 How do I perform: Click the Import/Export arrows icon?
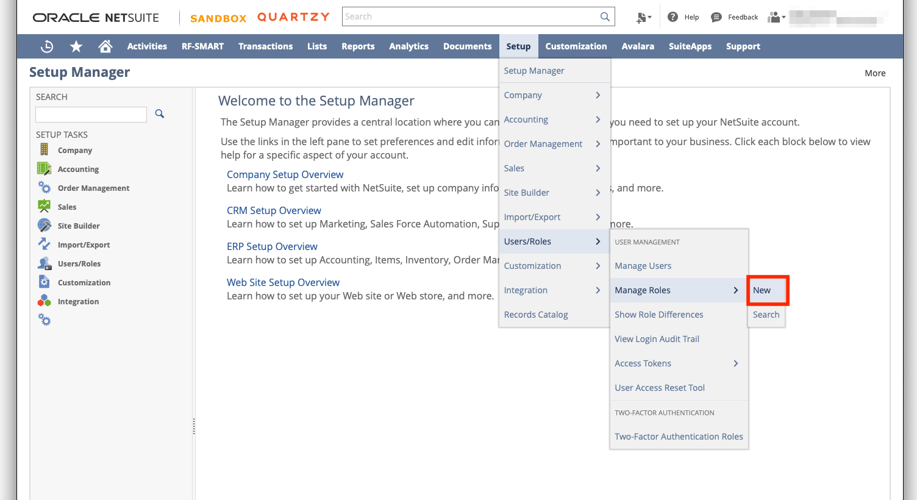tap(44, 244)
